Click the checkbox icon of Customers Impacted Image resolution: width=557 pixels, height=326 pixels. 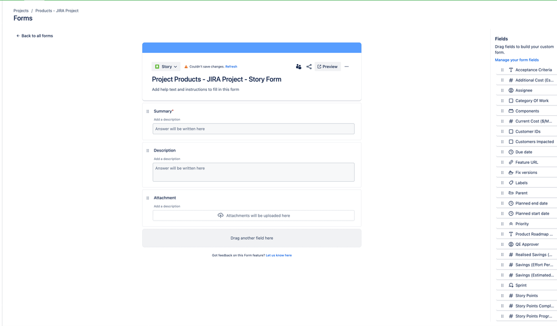[x=511, y=142]
